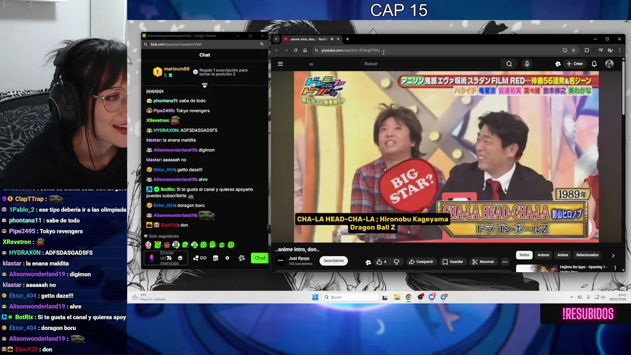Screen dimensions: 631x355
Task: Click the purple microphone icon in chat
Action: (x=151, y=258)
